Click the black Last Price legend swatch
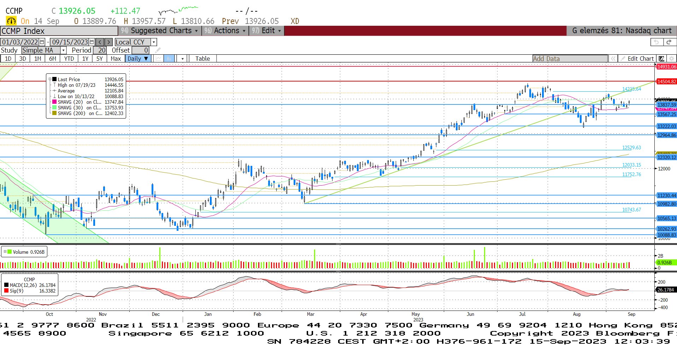Image resolution: width=677 pixels, height=361 pixels. click(54, 79)
